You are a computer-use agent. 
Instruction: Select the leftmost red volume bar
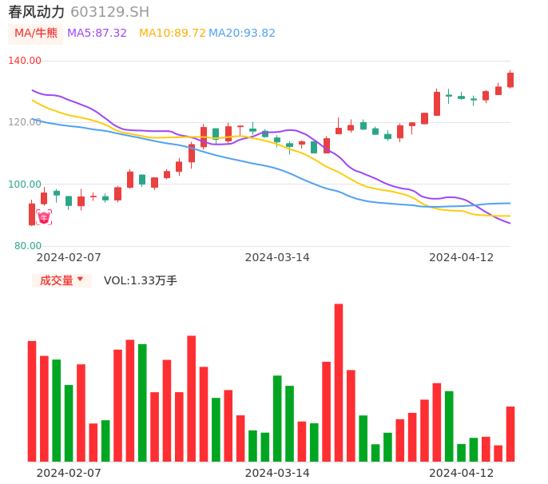pos(32,401)
